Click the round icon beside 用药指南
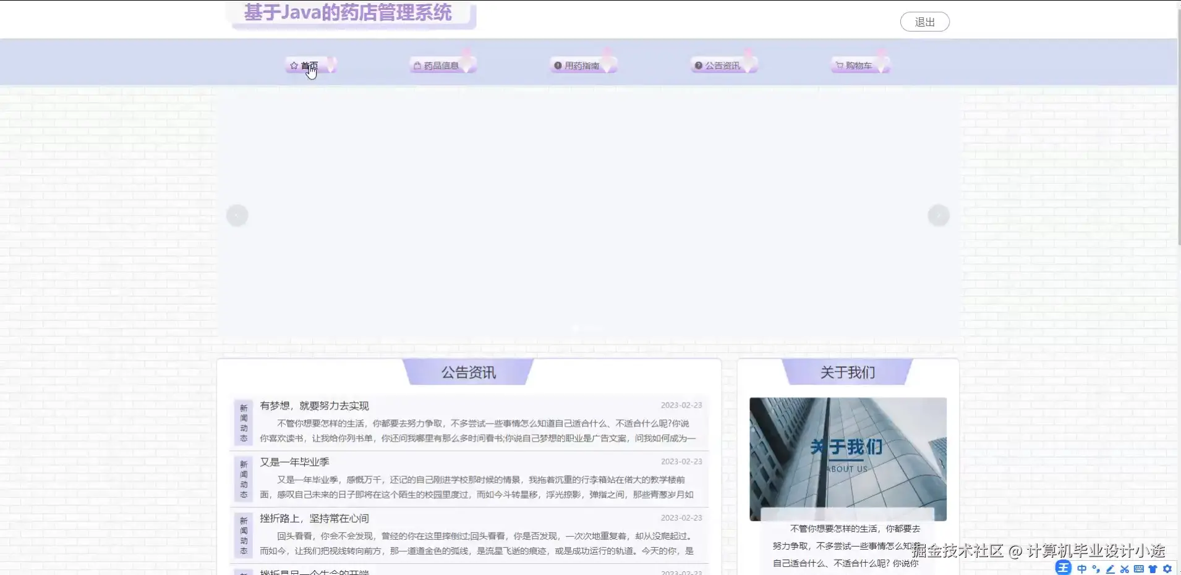 (x=558, y=65)
